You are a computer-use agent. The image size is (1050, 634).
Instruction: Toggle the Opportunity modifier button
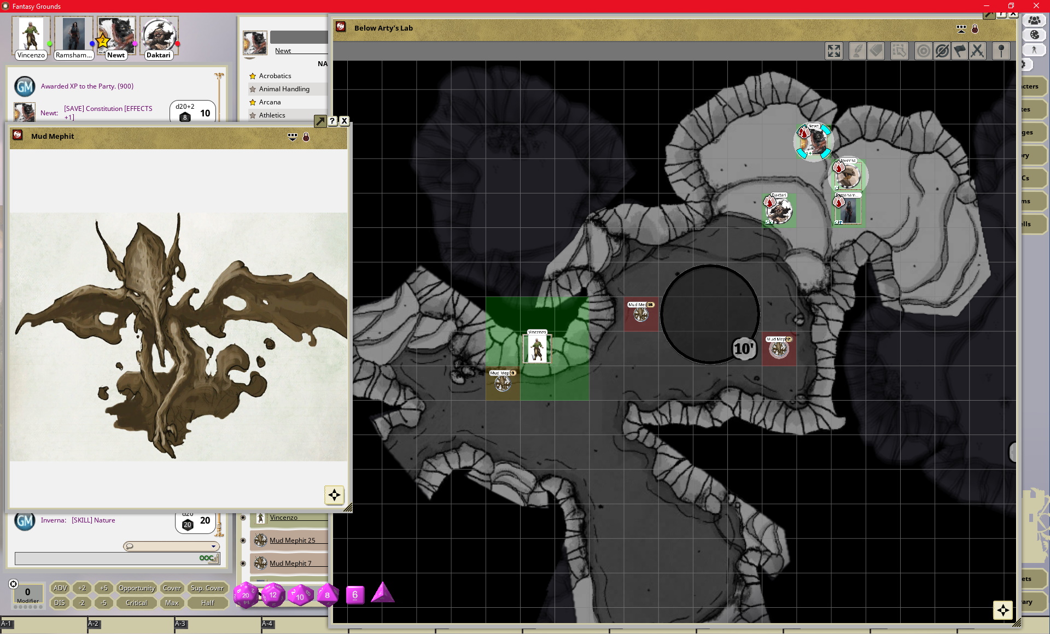[137, 588]
